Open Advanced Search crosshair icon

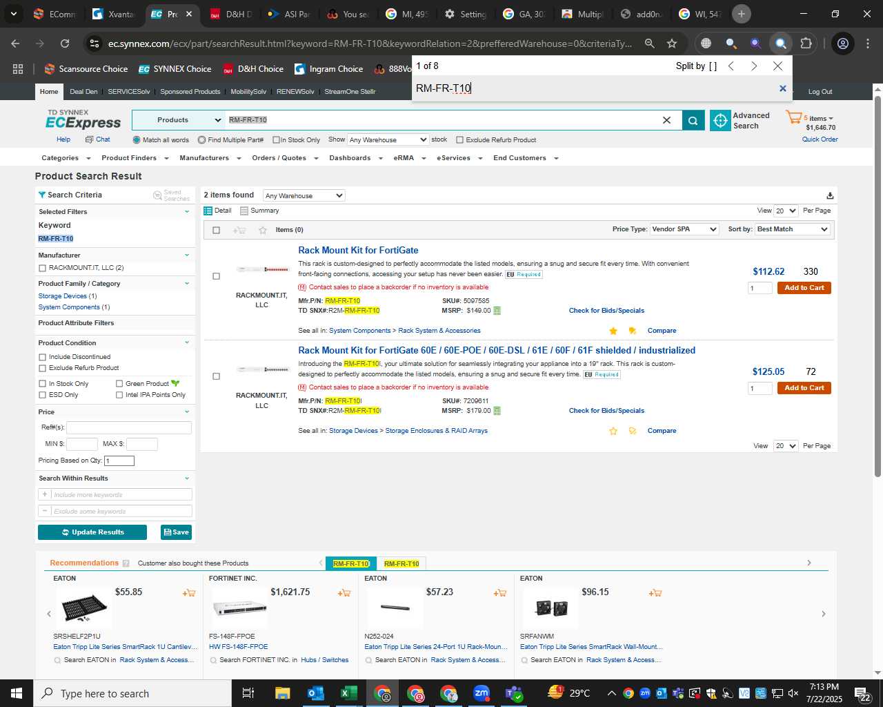coord(720,120)
